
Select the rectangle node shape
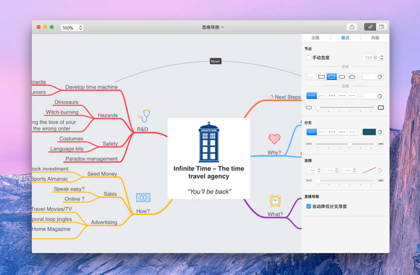(322, 77)
